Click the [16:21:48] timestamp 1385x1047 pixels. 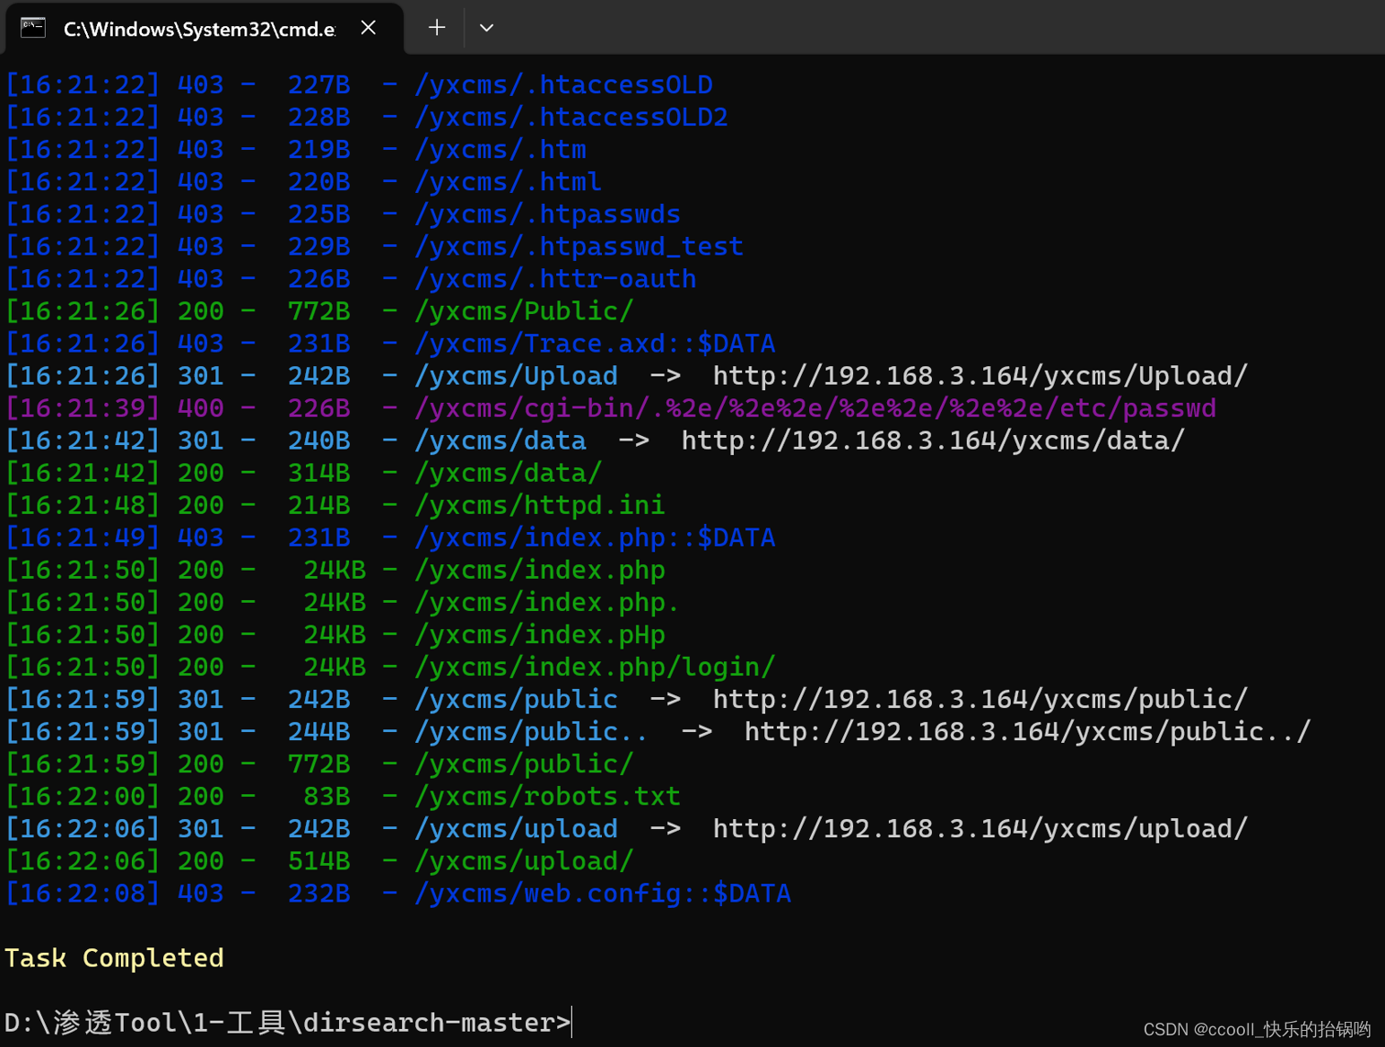[83, 504]
